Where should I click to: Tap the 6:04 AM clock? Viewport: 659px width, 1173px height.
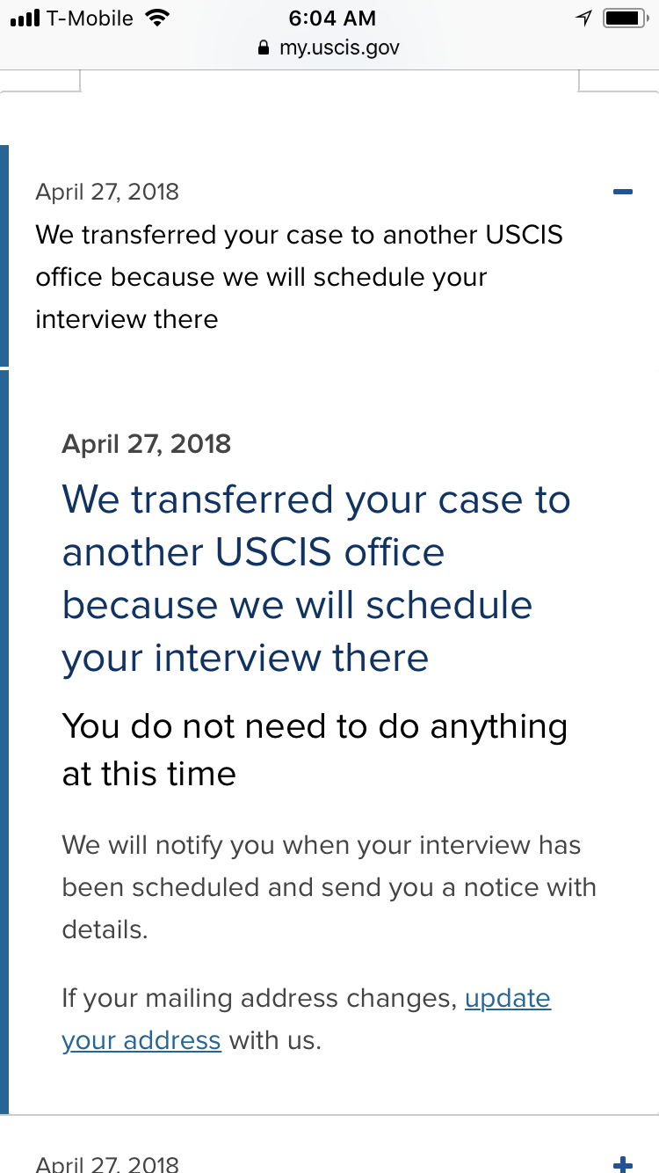coord(331,18)
